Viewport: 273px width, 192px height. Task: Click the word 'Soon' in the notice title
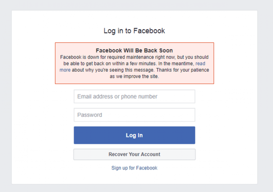(166, 50)
